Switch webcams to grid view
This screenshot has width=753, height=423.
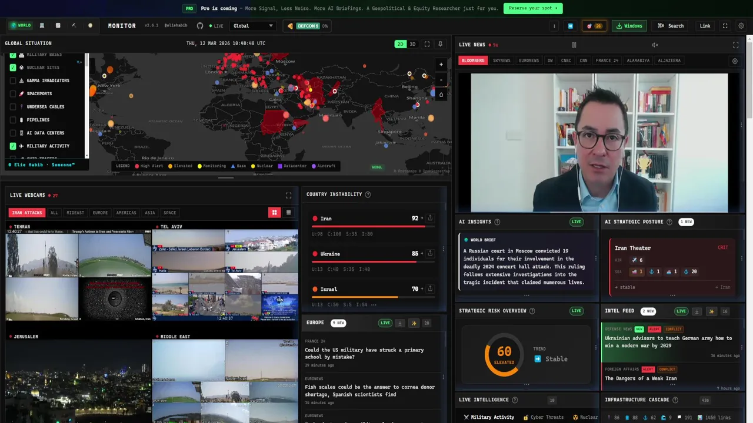(274, 213)
